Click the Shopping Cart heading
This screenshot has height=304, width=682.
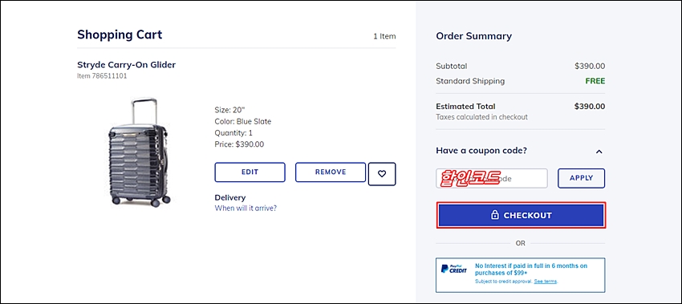click(120, 34)
